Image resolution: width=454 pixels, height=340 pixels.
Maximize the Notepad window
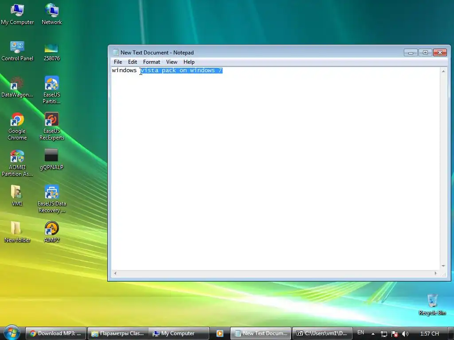coord(425,53)
